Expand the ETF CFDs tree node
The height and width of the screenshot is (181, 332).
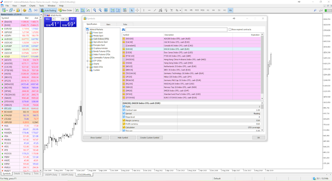[88, 61]
